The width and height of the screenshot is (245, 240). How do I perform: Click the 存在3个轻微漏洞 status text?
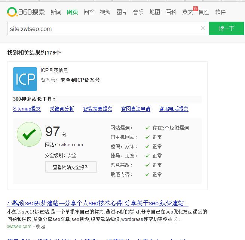[x=171, y=128]
